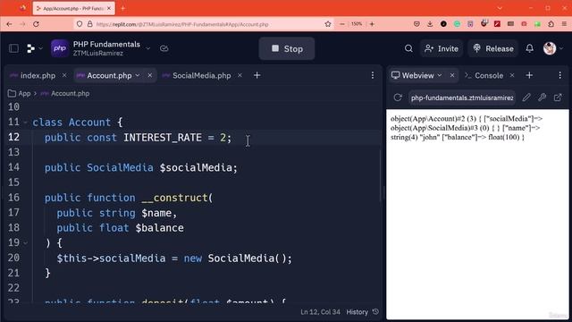Open webview in new browser tab
Image resolution: width=572 pixels, height=322 pixels.
tap(558, 97)
